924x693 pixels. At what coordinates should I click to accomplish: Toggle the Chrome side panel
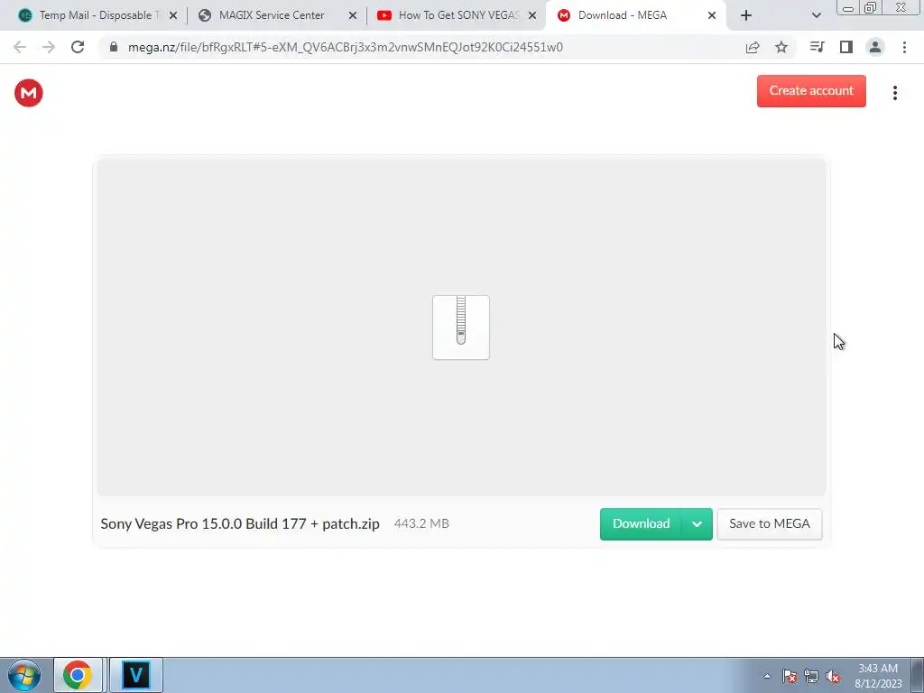[846, 47]
